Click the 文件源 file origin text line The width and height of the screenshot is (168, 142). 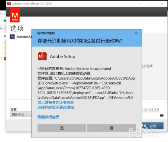(x=64, y=73)
